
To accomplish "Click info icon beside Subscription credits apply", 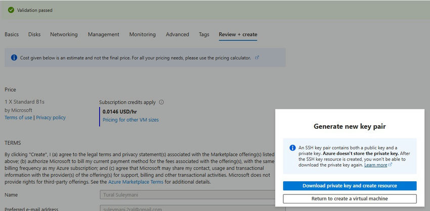I will [x=161, y=102].
